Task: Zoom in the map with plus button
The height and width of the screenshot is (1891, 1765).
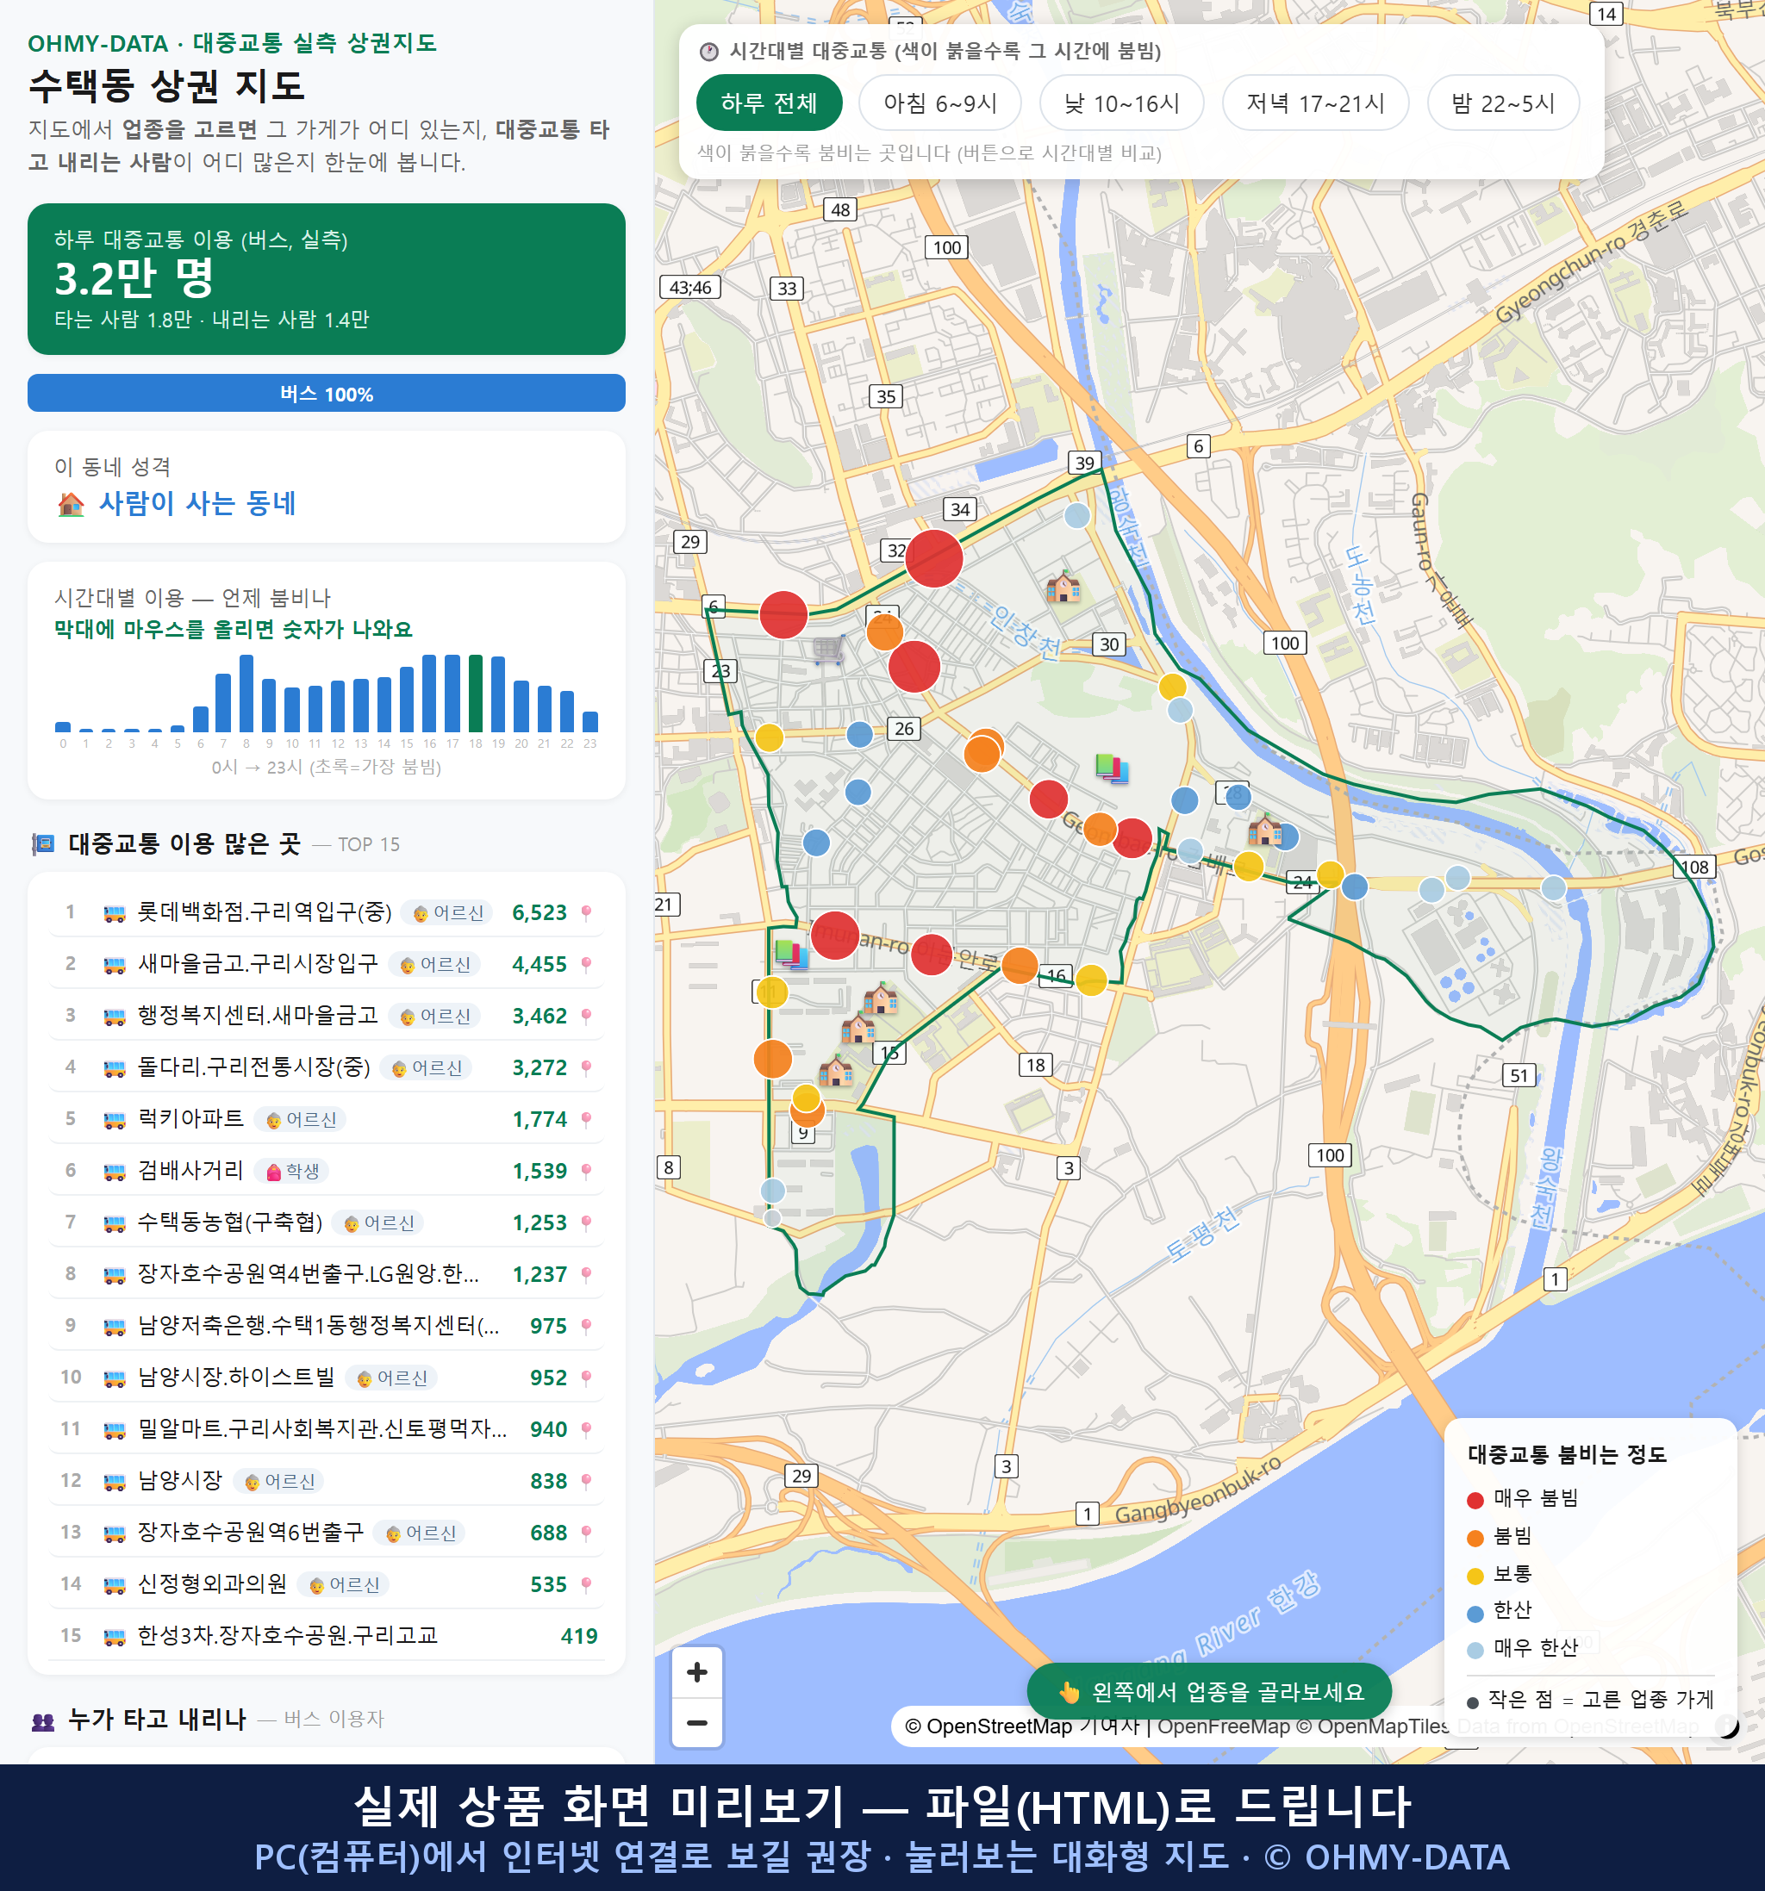Action: point(696,1672)
